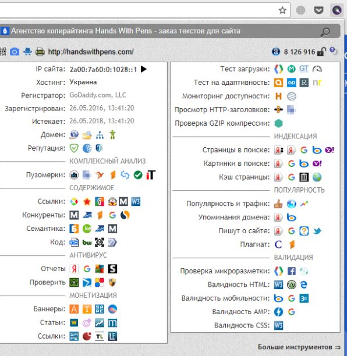This screenshot has height=356, width=347.
Task: Click the purple site-analysis extension icon
Action: coord(337,10)
